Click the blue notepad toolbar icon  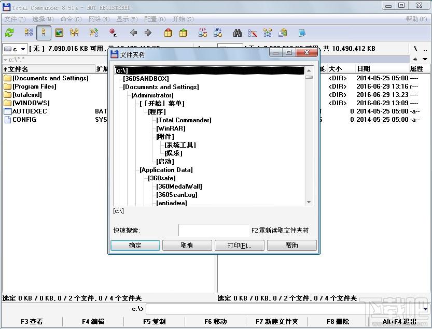click(302, 33)
